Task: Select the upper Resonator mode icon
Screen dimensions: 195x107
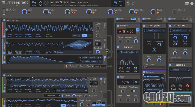Action: pos(138,30)
